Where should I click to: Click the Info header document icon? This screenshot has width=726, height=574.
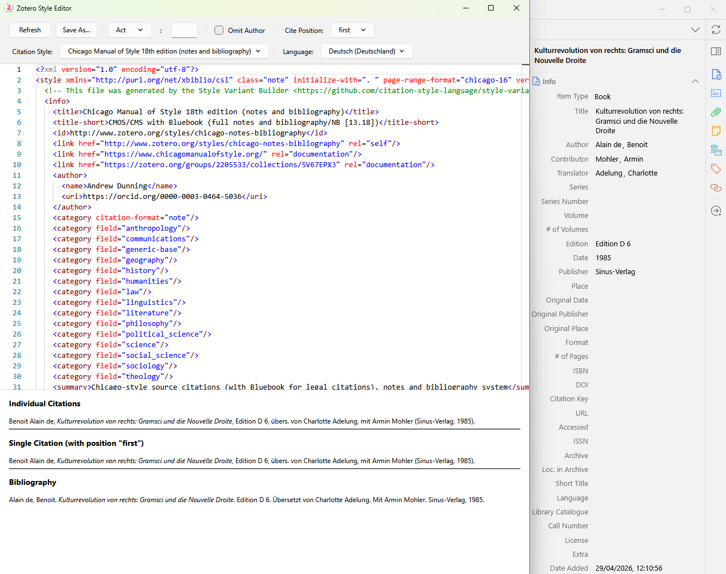[537, 81]
